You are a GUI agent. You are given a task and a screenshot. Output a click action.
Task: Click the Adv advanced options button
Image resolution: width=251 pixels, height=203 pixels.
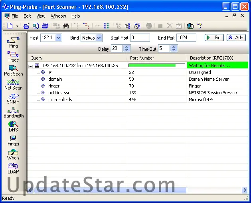236,38
